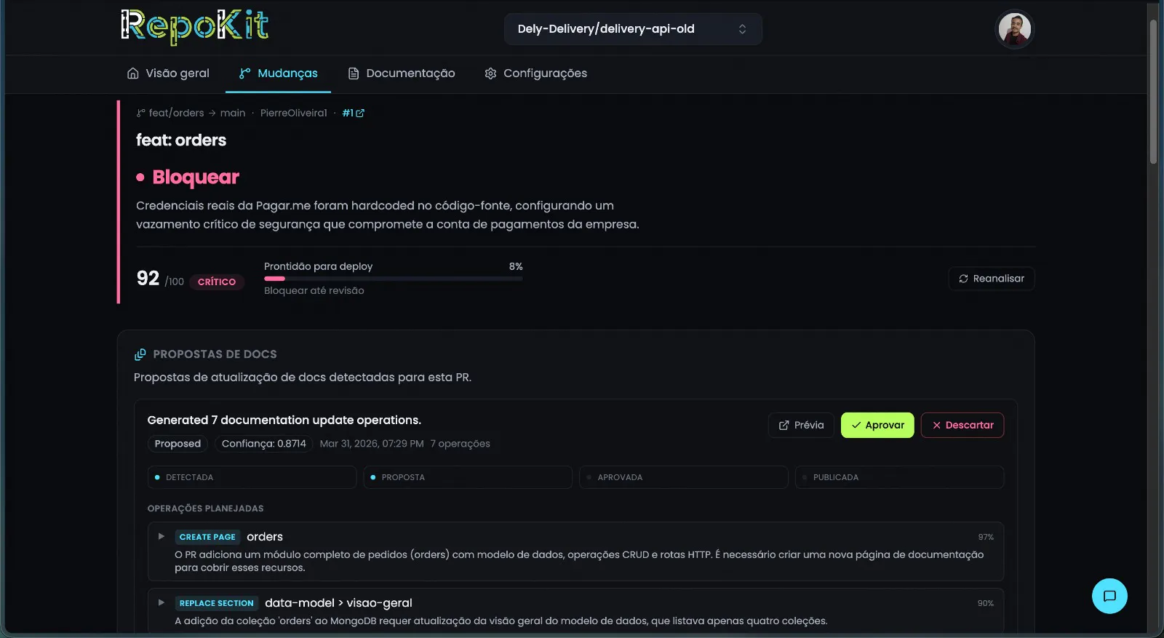Viewport: 1164px width, 638px height.
Task: Open the Prévia of the docs proposal
Action: (x=801, y=425)
